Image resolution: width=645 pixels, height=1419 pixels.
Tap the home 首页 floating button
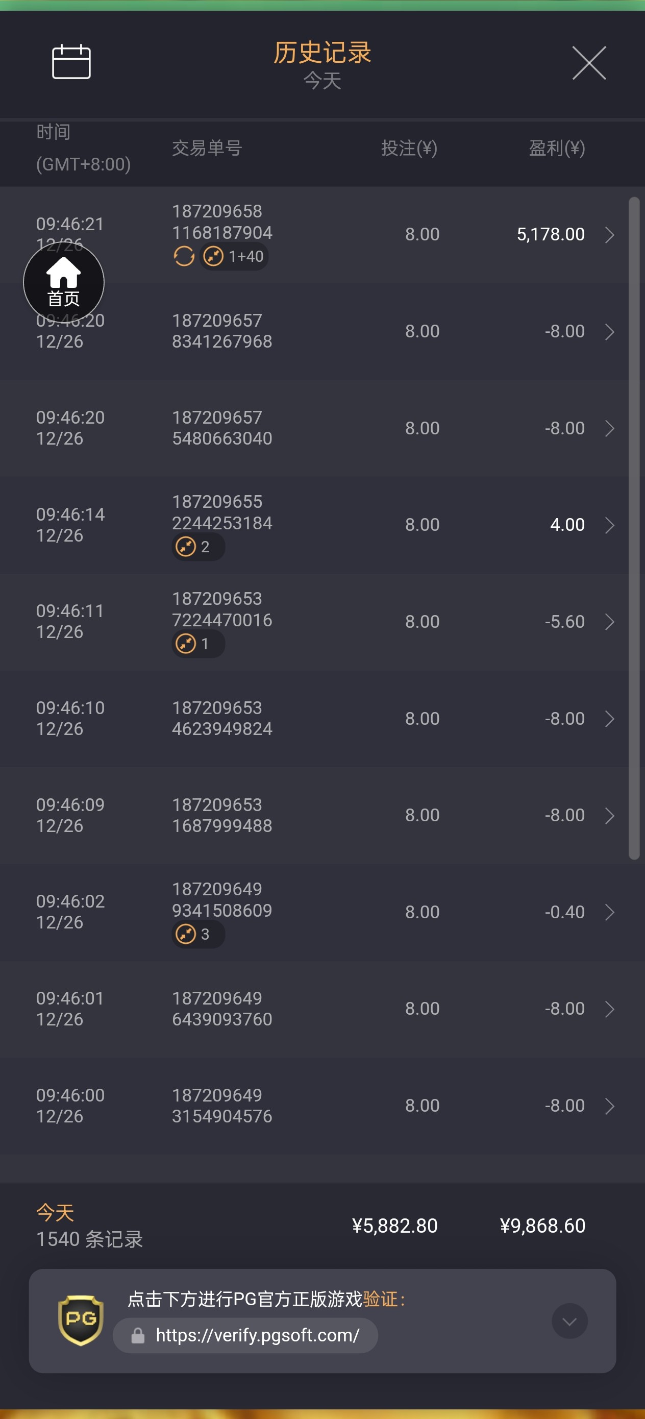coord(63,282)
